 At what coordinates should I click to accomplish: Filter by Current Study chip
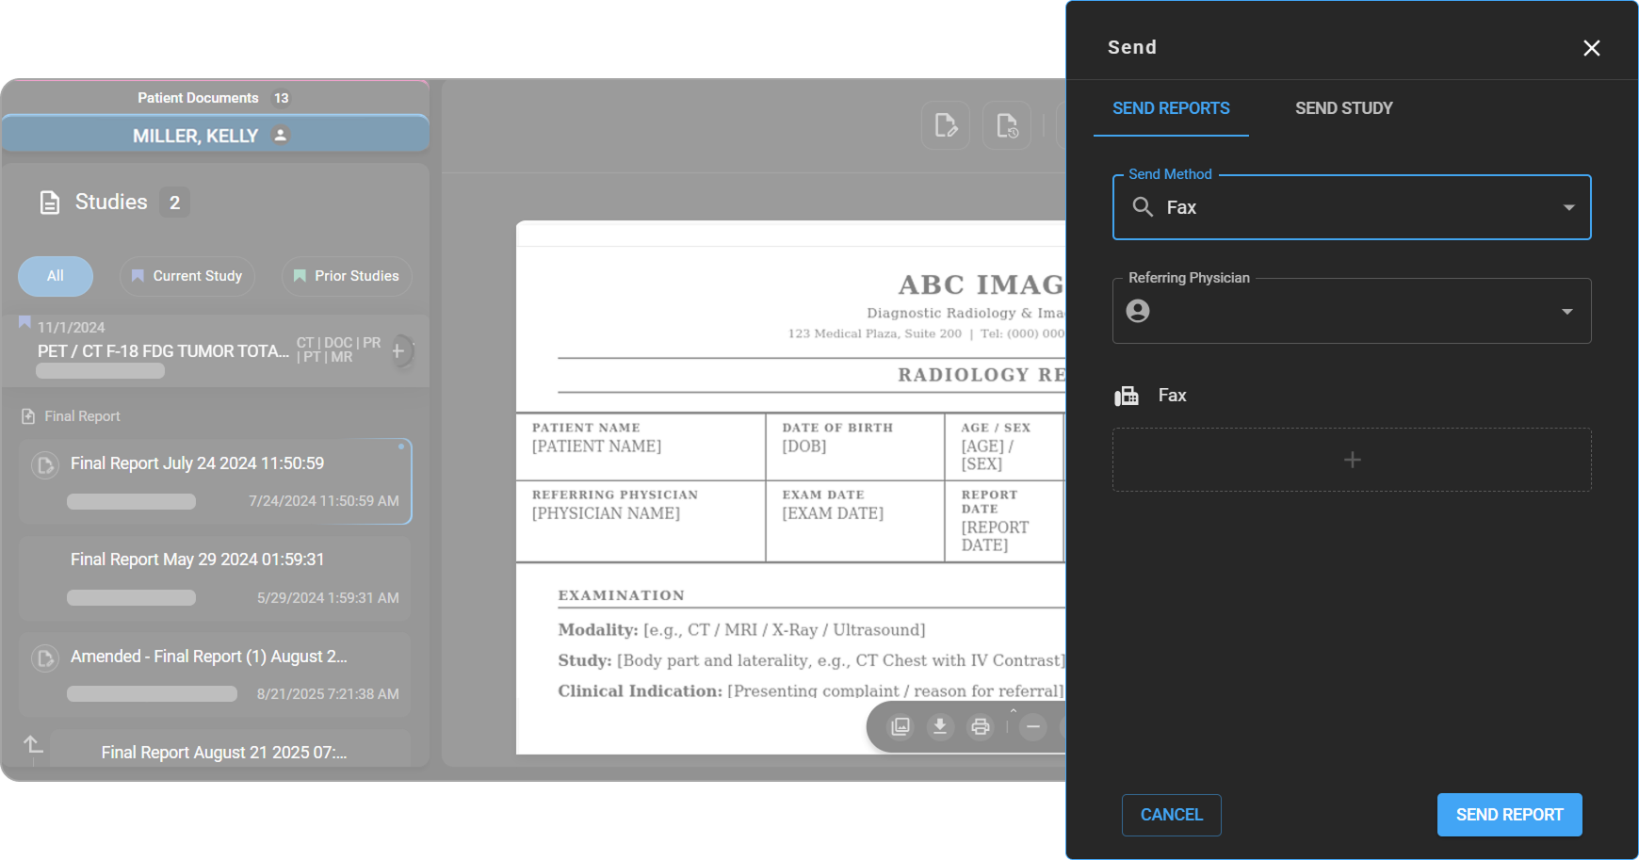click(x=187, y=276)
